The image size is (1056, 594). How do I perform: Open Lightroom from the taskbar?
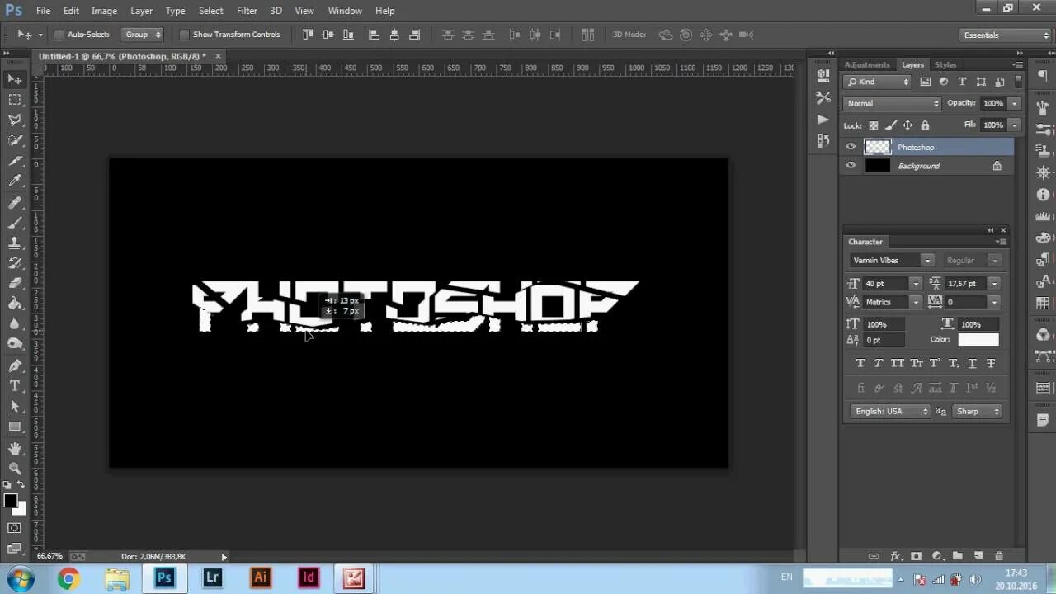click(212, 578)
